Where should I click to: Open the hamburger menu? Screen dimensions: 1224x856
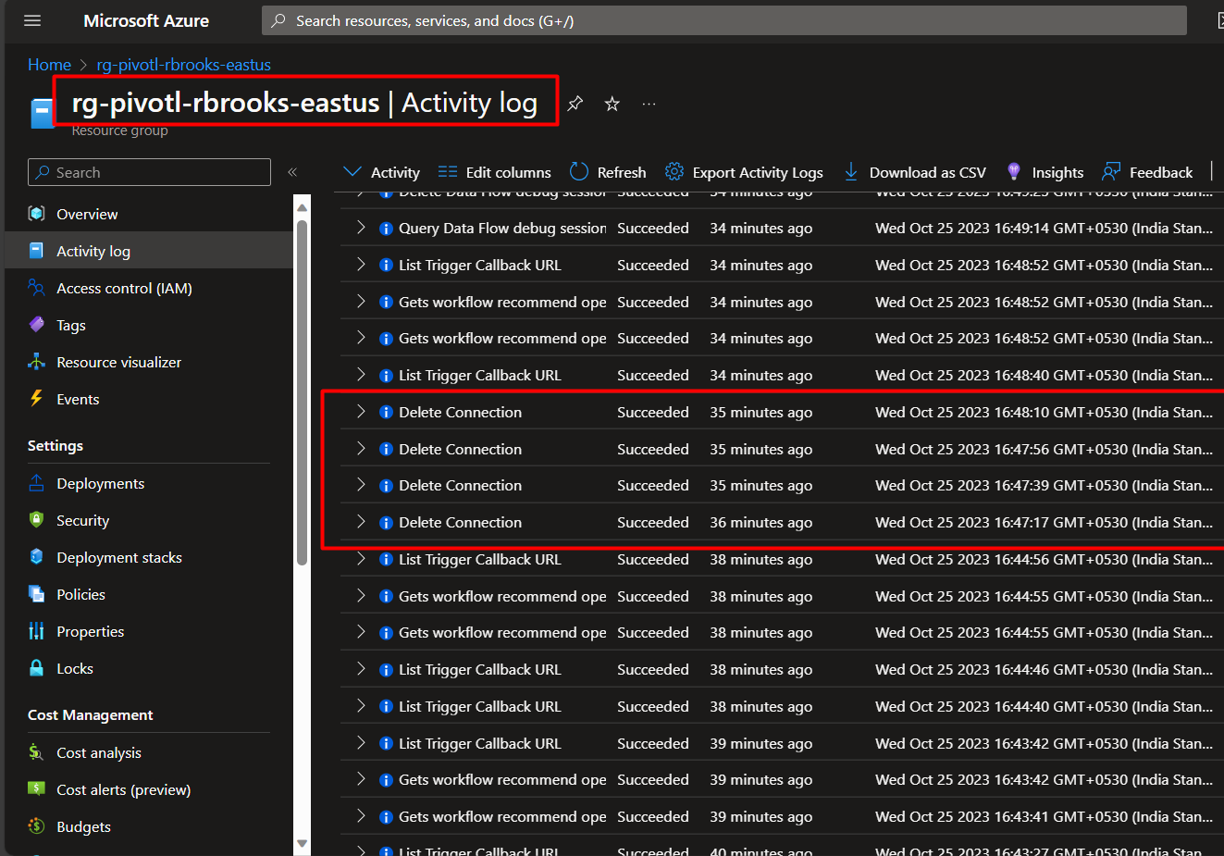click(x=32, y=20)
